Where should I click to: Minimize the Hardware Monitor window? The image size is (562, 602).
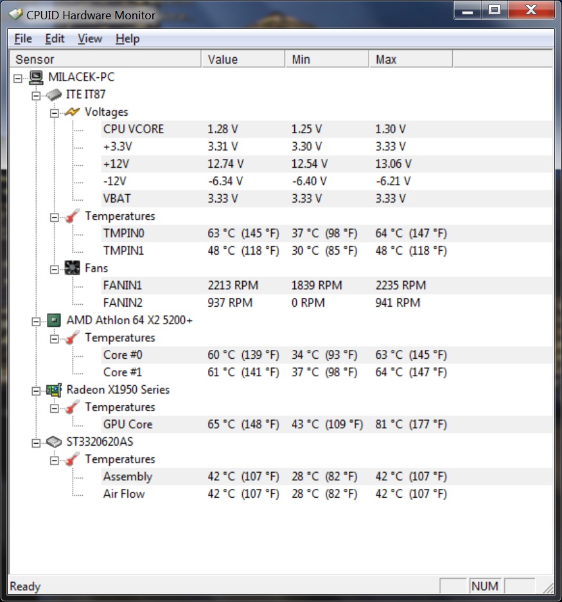click(468, 10)
